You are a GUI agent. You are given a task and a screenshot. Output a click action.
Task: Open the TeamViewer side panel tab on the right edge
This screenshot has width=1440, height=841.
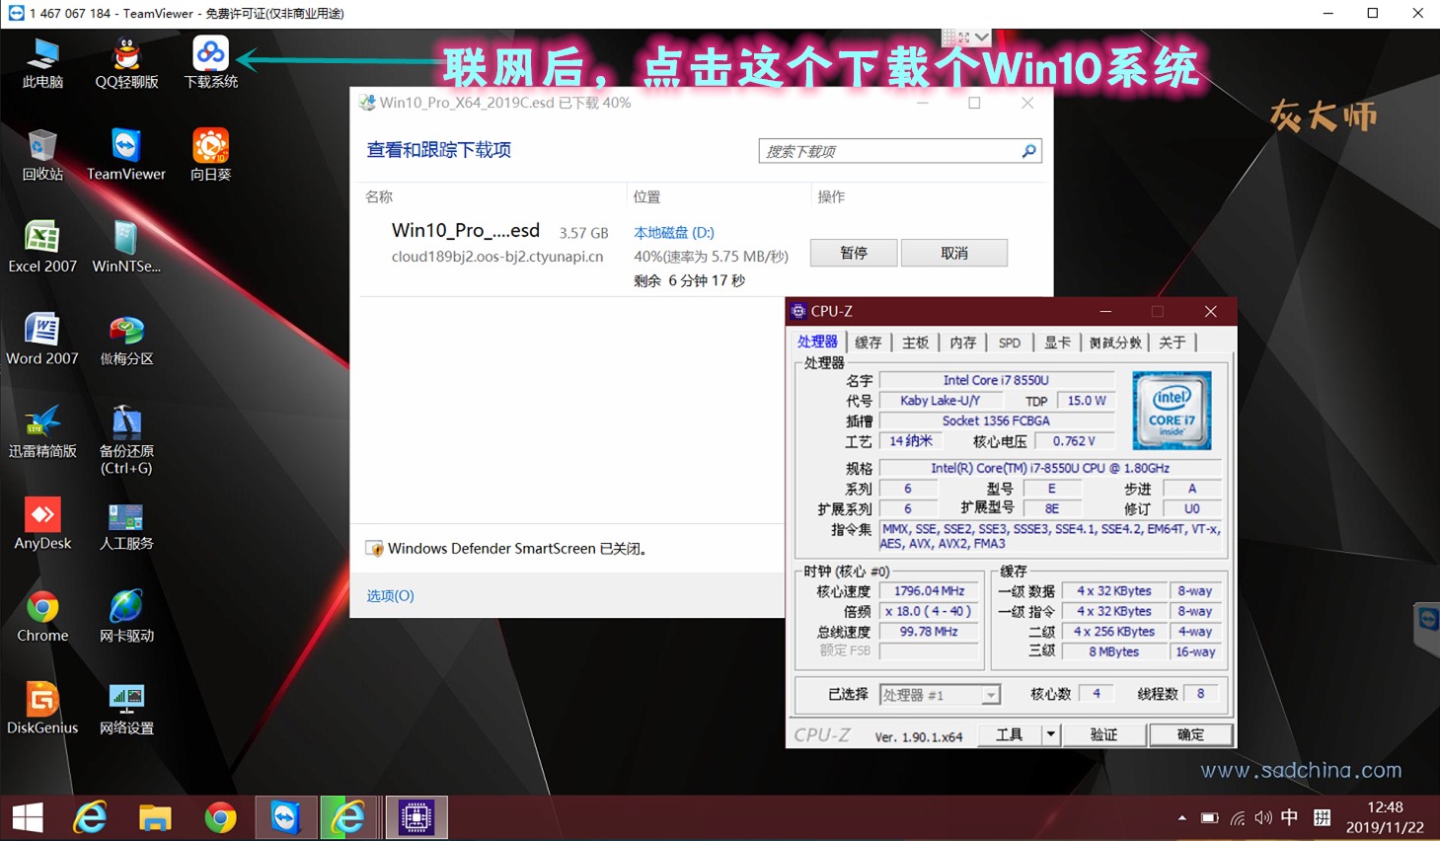1427,625
